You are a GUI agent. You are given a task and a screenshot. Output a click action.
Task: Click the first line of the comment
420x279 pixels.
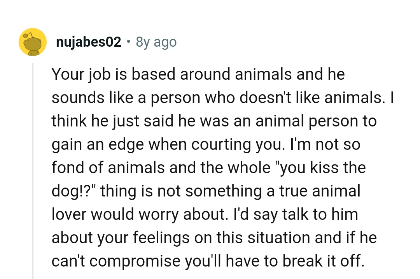(198, 74)
